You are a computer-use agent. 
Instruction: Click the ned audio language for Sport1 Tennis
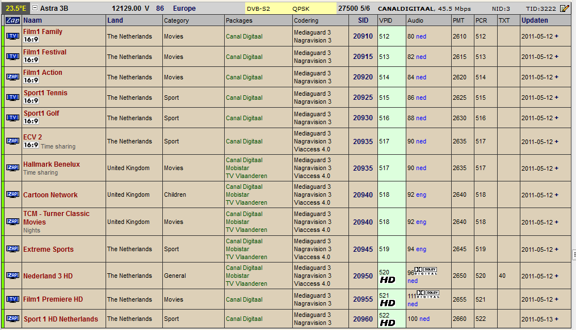point(421,98)
